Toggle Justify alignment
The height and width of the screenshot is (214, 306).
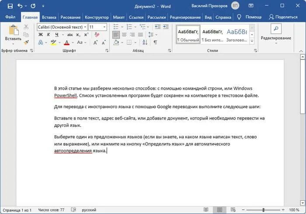(x=140, y=35)
